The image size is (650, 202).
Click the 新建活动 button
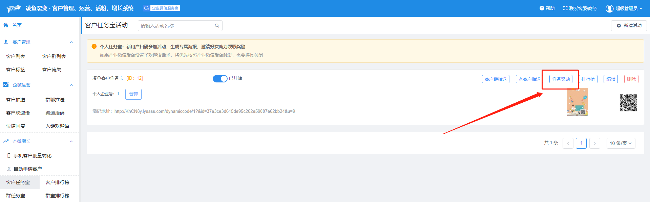tap(629, 26)
